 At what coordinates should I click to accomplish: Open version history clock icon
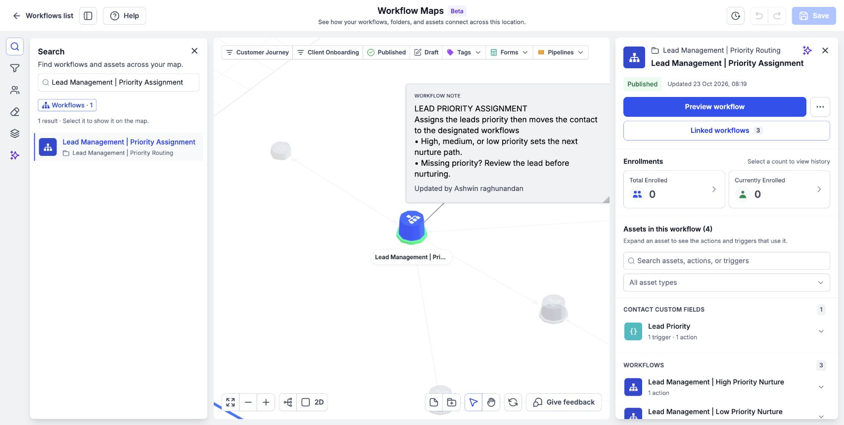click(x=736, y=16)
